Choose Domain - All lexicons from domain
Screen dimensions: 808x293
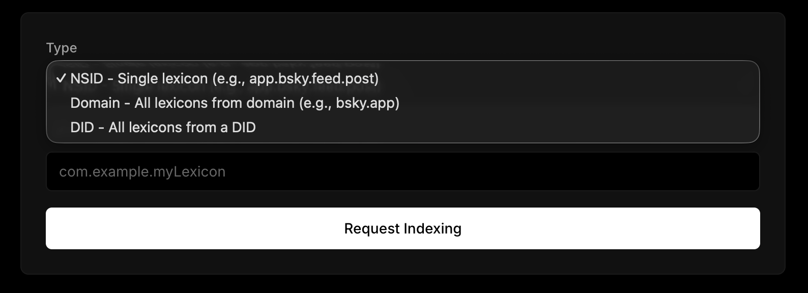pyautogui.click(x=235, y=103)
